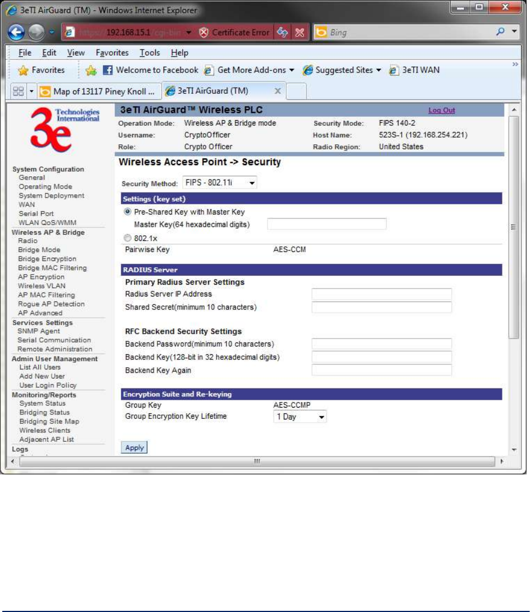This screenshot has height=612, width=530.
Task: Select Pre-Shared Key with Master Key radio
Action: (128, 212)
